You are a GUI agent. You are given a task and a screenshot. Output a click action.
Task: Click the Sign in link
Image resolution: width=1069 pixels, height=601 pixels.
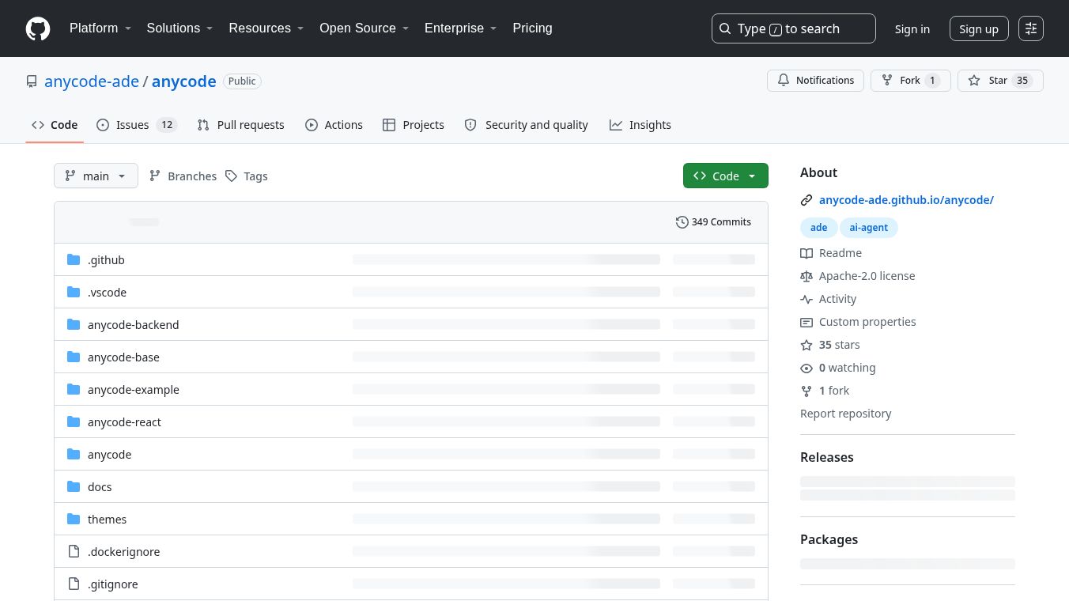point(912,28)
